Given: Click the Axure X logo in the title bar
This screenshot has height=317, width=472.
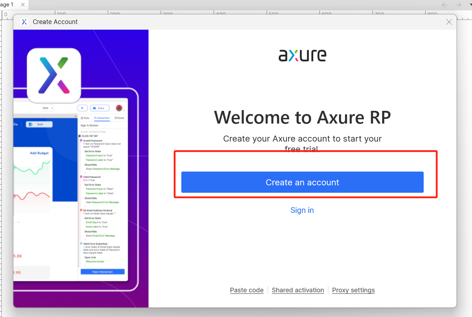Looking at the screenshot, I should [24, 22].
